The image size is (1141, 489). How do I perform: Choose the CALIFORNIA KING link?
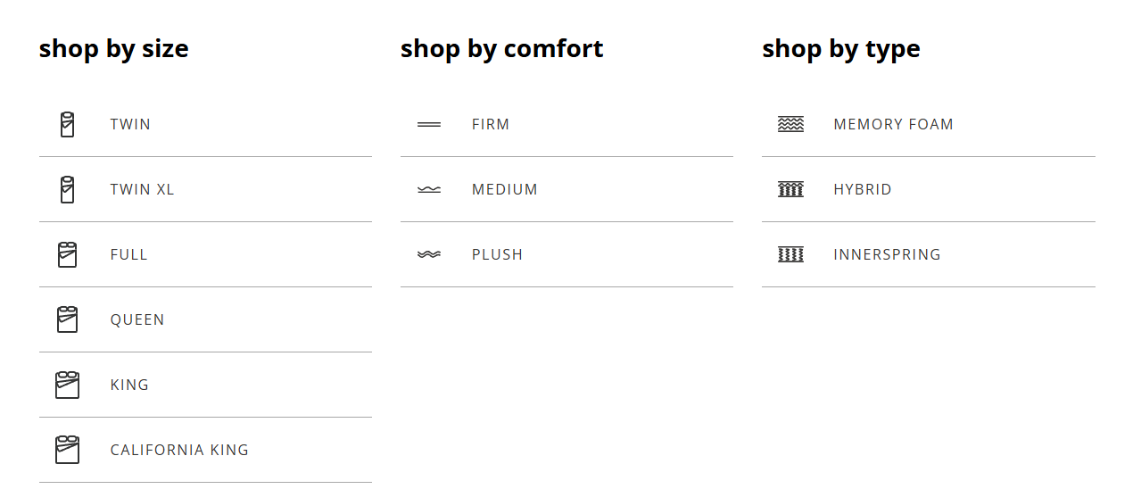pos(179,451)
